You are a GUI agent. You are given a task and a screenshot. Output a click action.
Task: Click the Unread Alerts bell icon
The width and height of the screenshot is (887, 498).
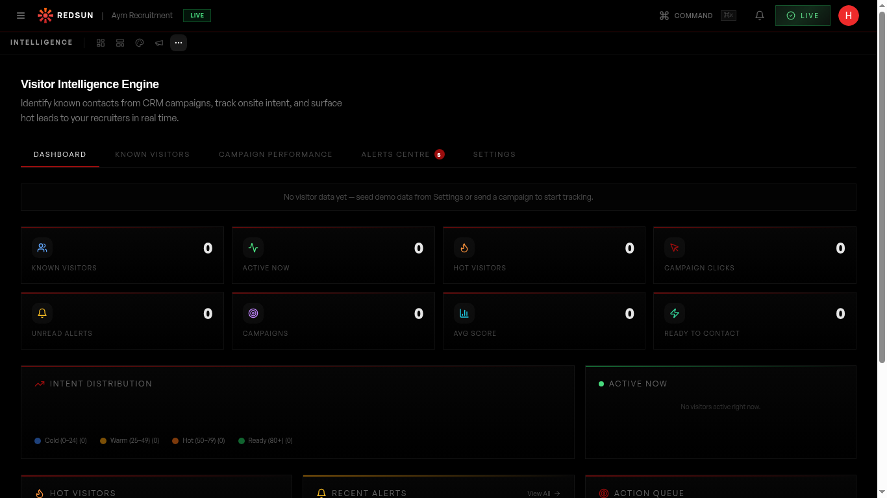pos(42,313)
